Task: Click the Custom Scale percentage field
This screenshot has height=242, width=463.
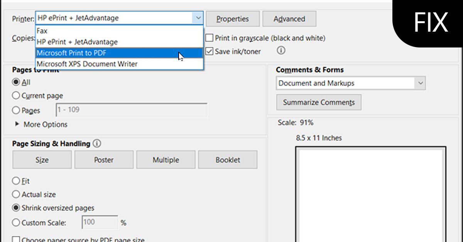Action: (100, 222)
